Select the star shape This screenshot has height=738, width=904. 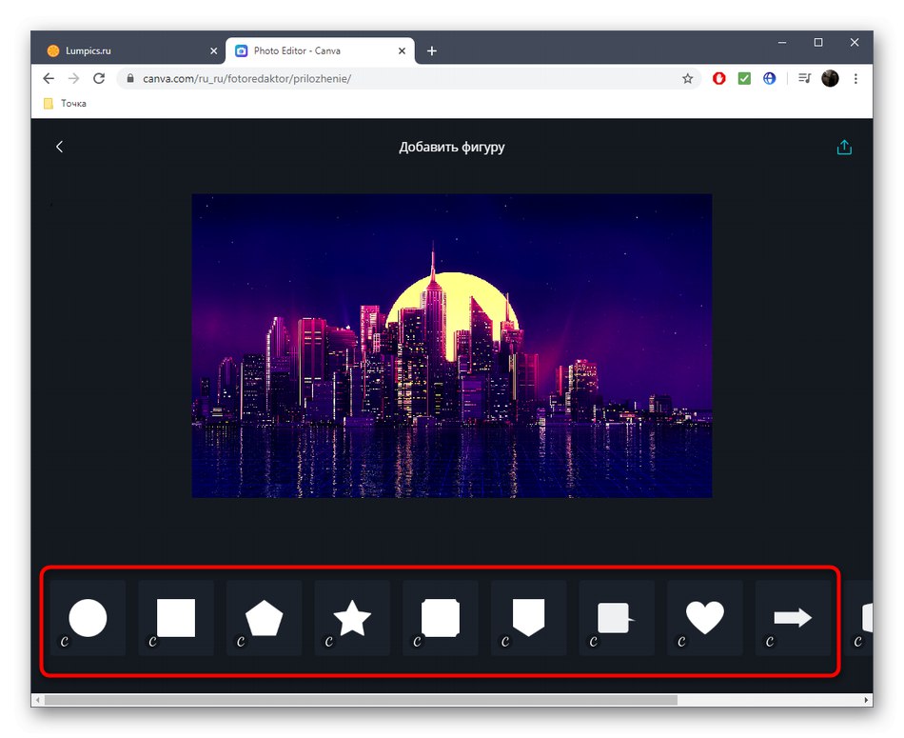(352, 617)
